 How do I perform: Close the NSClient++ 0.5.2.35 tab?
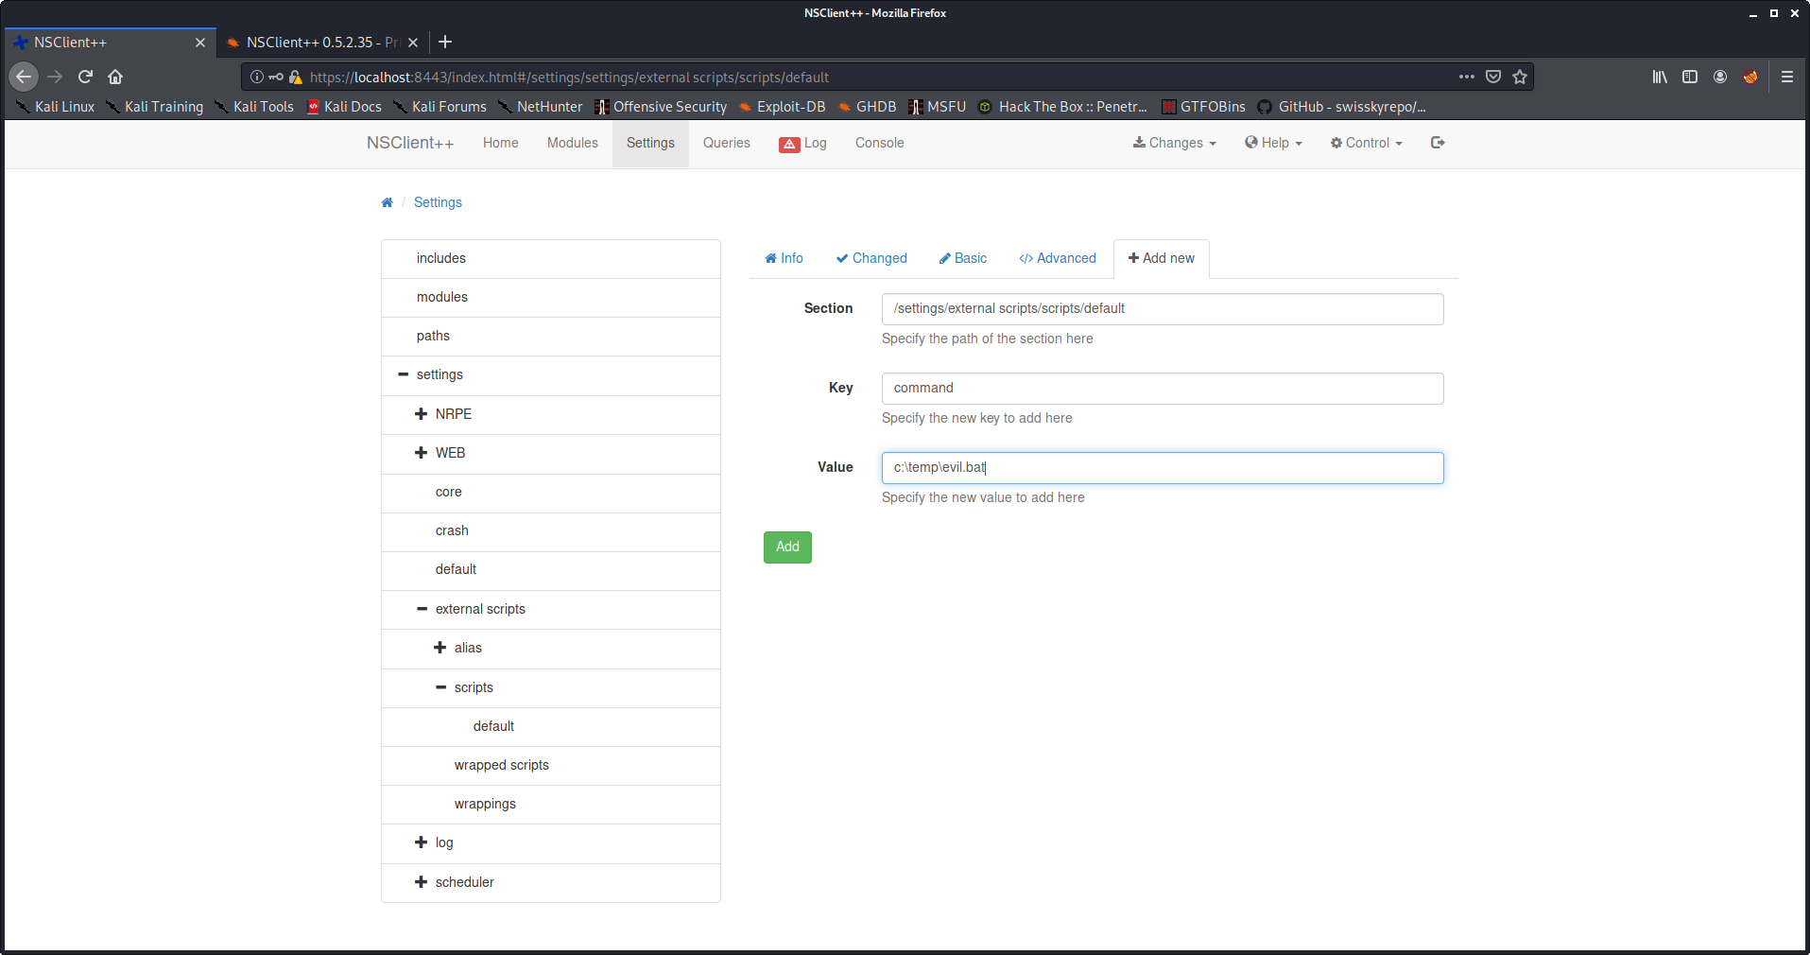413,43
